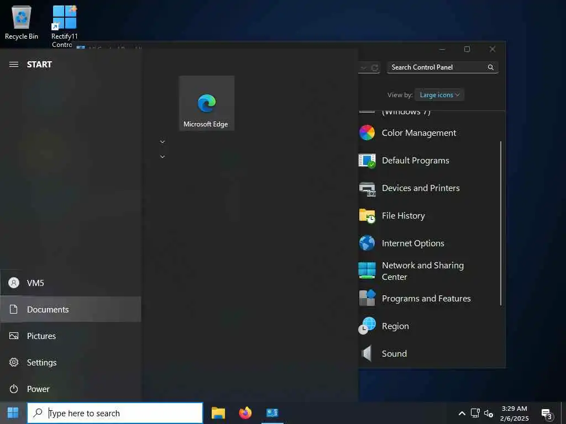
Task: Open the Power options in Start
Action: [x=71, y=389]
